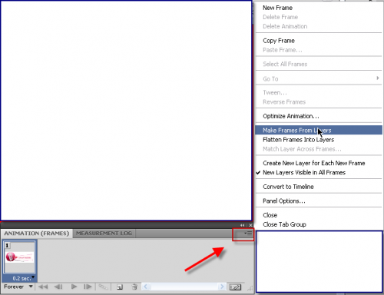Click the Tween animation frames icon

coord(103,287)
